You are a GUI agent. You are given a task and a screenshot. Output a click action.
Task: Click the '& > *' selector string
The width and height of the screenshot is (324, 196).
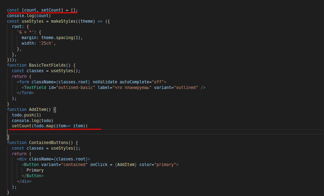(25, 32)
